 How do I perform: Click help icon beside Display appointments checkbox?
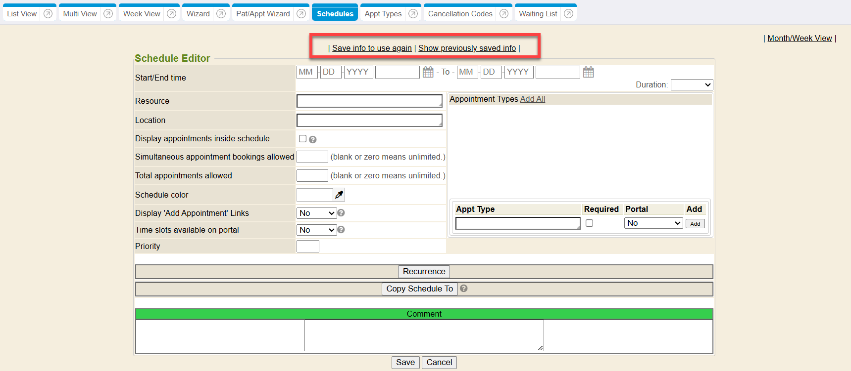coord(313,140)
